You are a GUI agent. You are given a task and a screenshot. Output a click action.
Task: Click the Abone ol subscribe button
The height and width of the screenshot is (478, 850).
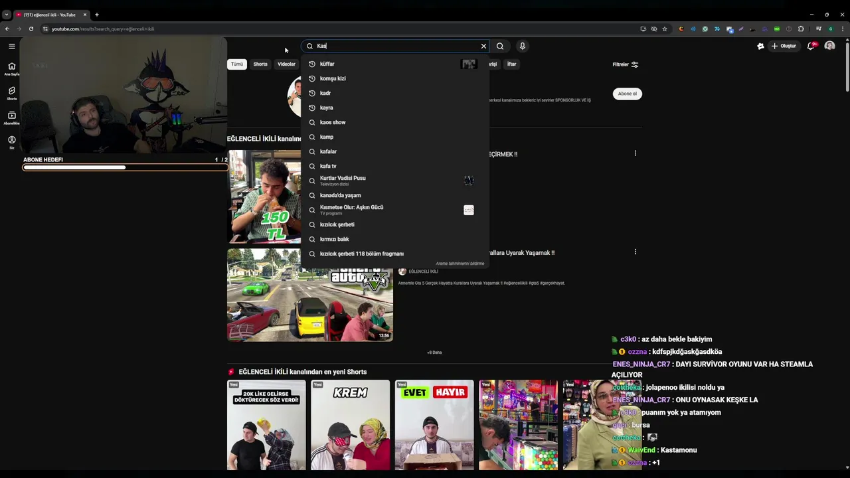627,94
